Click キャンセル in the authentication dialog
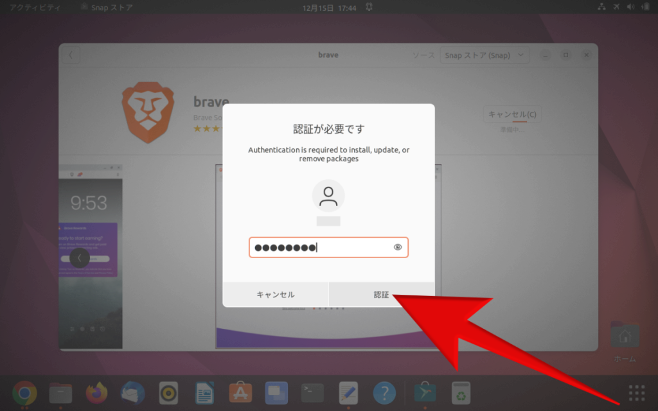This screenshot has width=658, height=411. [x=275, y=294]
